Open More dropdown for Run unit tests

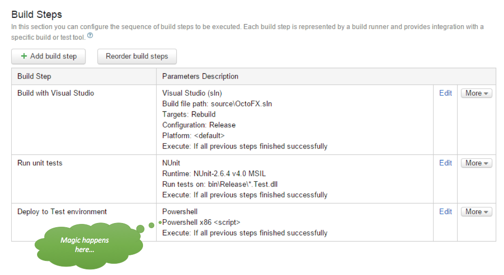[x=476, y=163]
